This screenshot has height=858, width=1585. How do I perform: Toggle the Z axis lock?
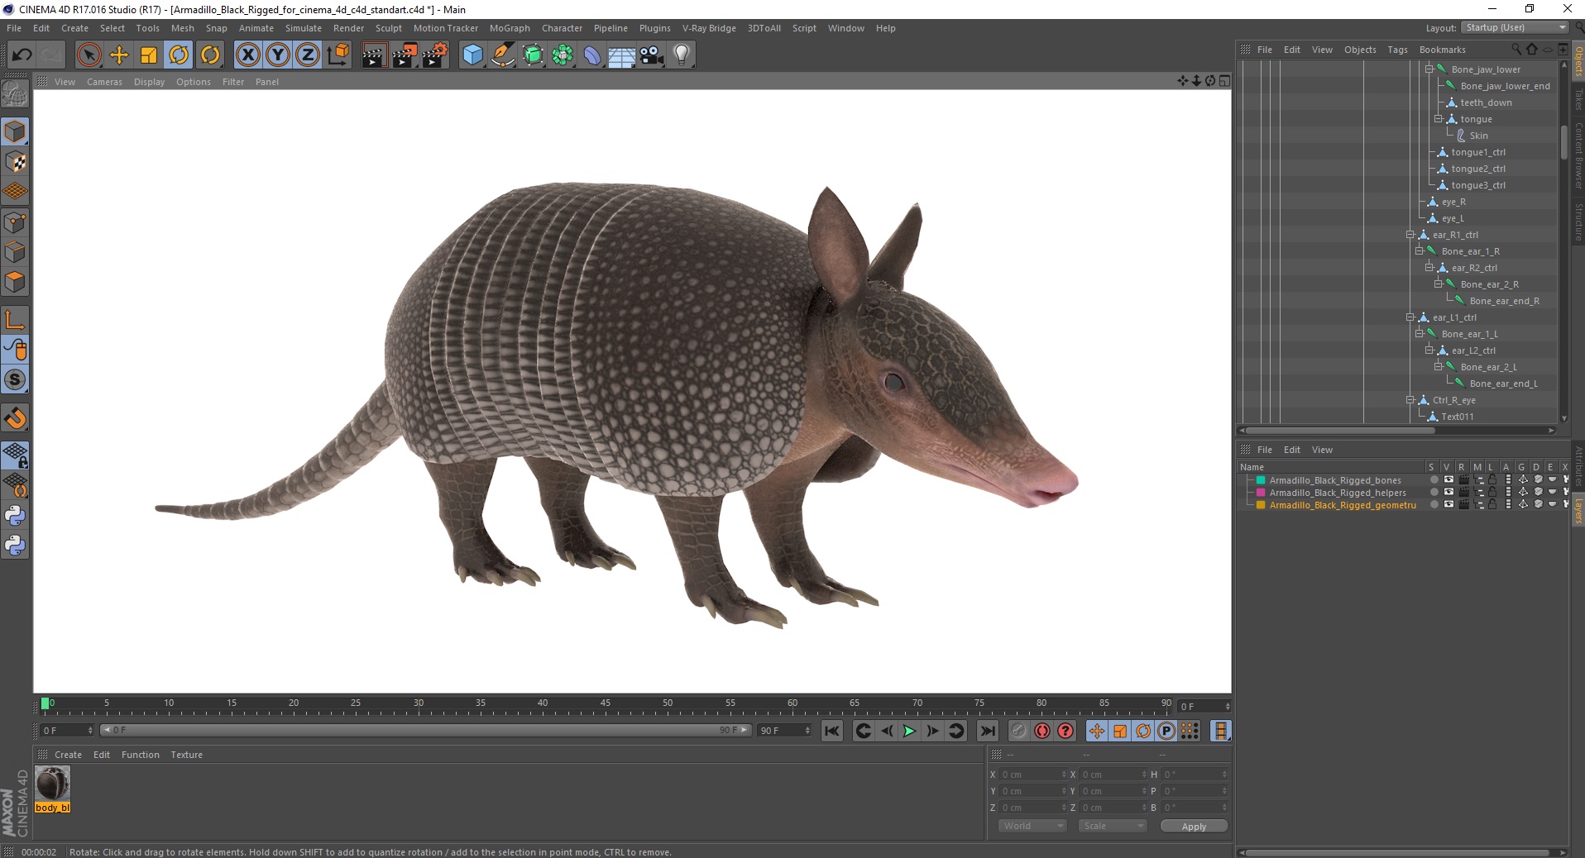click(308, 55)
